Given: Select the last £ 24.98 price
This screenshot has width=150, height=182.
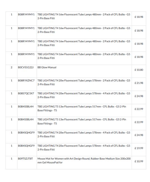Looking at the screenshot, I should (x=139, y=135).
